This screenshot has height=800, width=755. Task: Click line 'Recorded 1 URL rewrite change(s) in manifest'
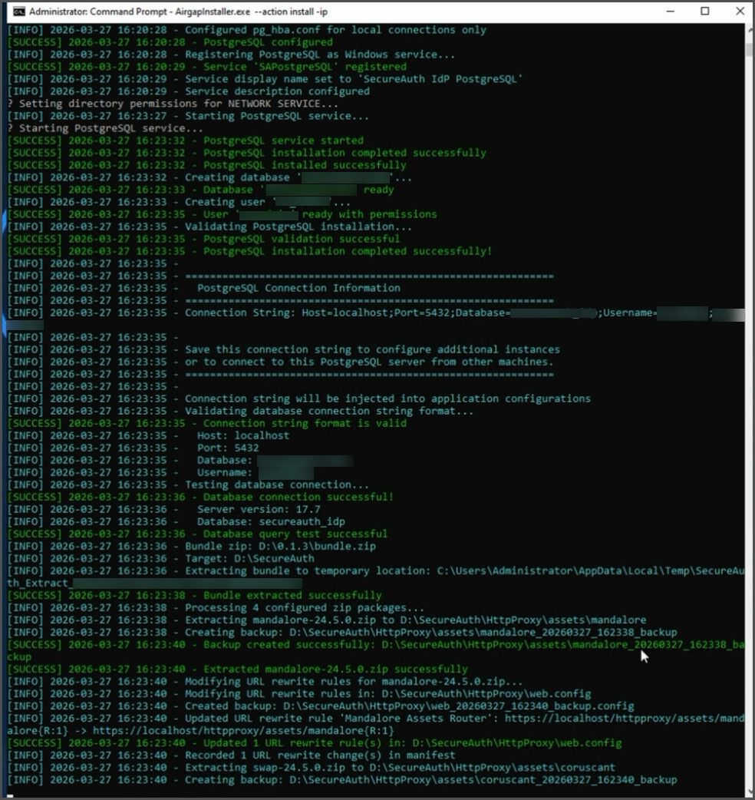coord(232,755)
